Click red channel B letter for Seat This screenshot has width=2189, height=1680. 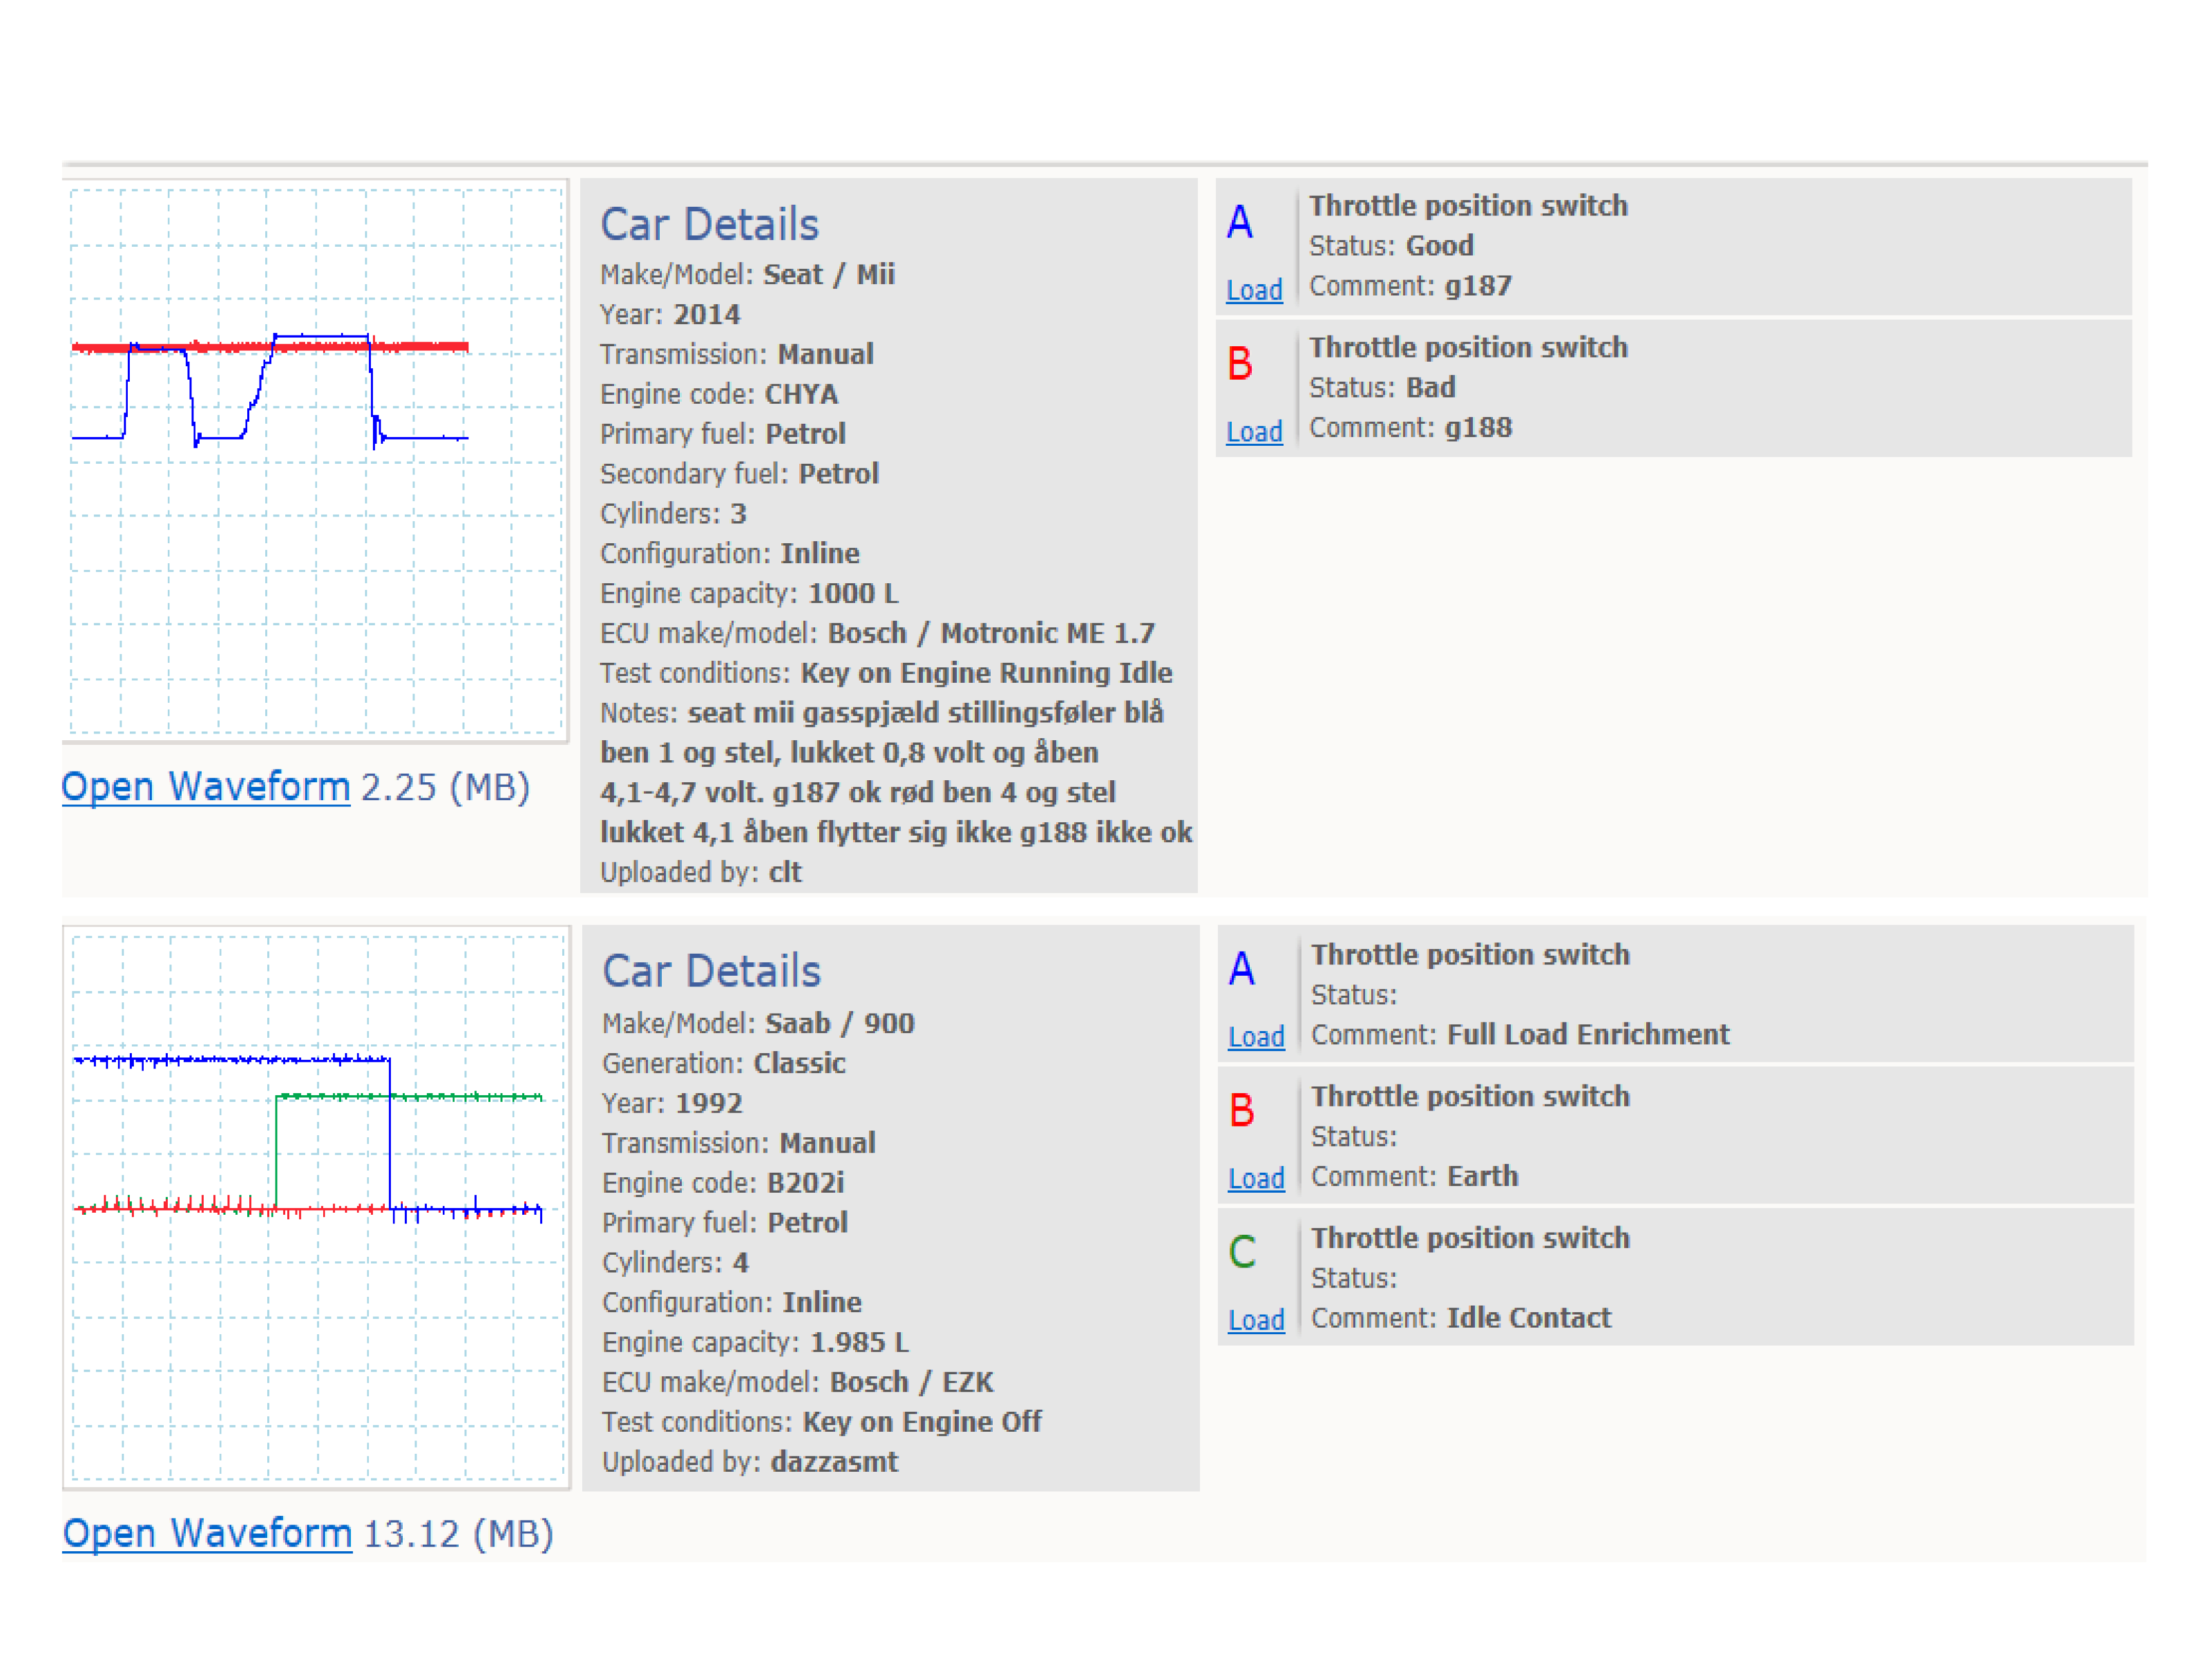1240,364
